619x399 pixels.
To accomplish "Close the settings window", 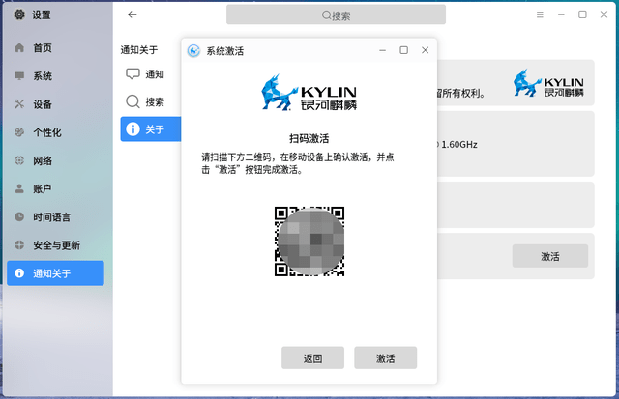I will [x=604, y=14].
